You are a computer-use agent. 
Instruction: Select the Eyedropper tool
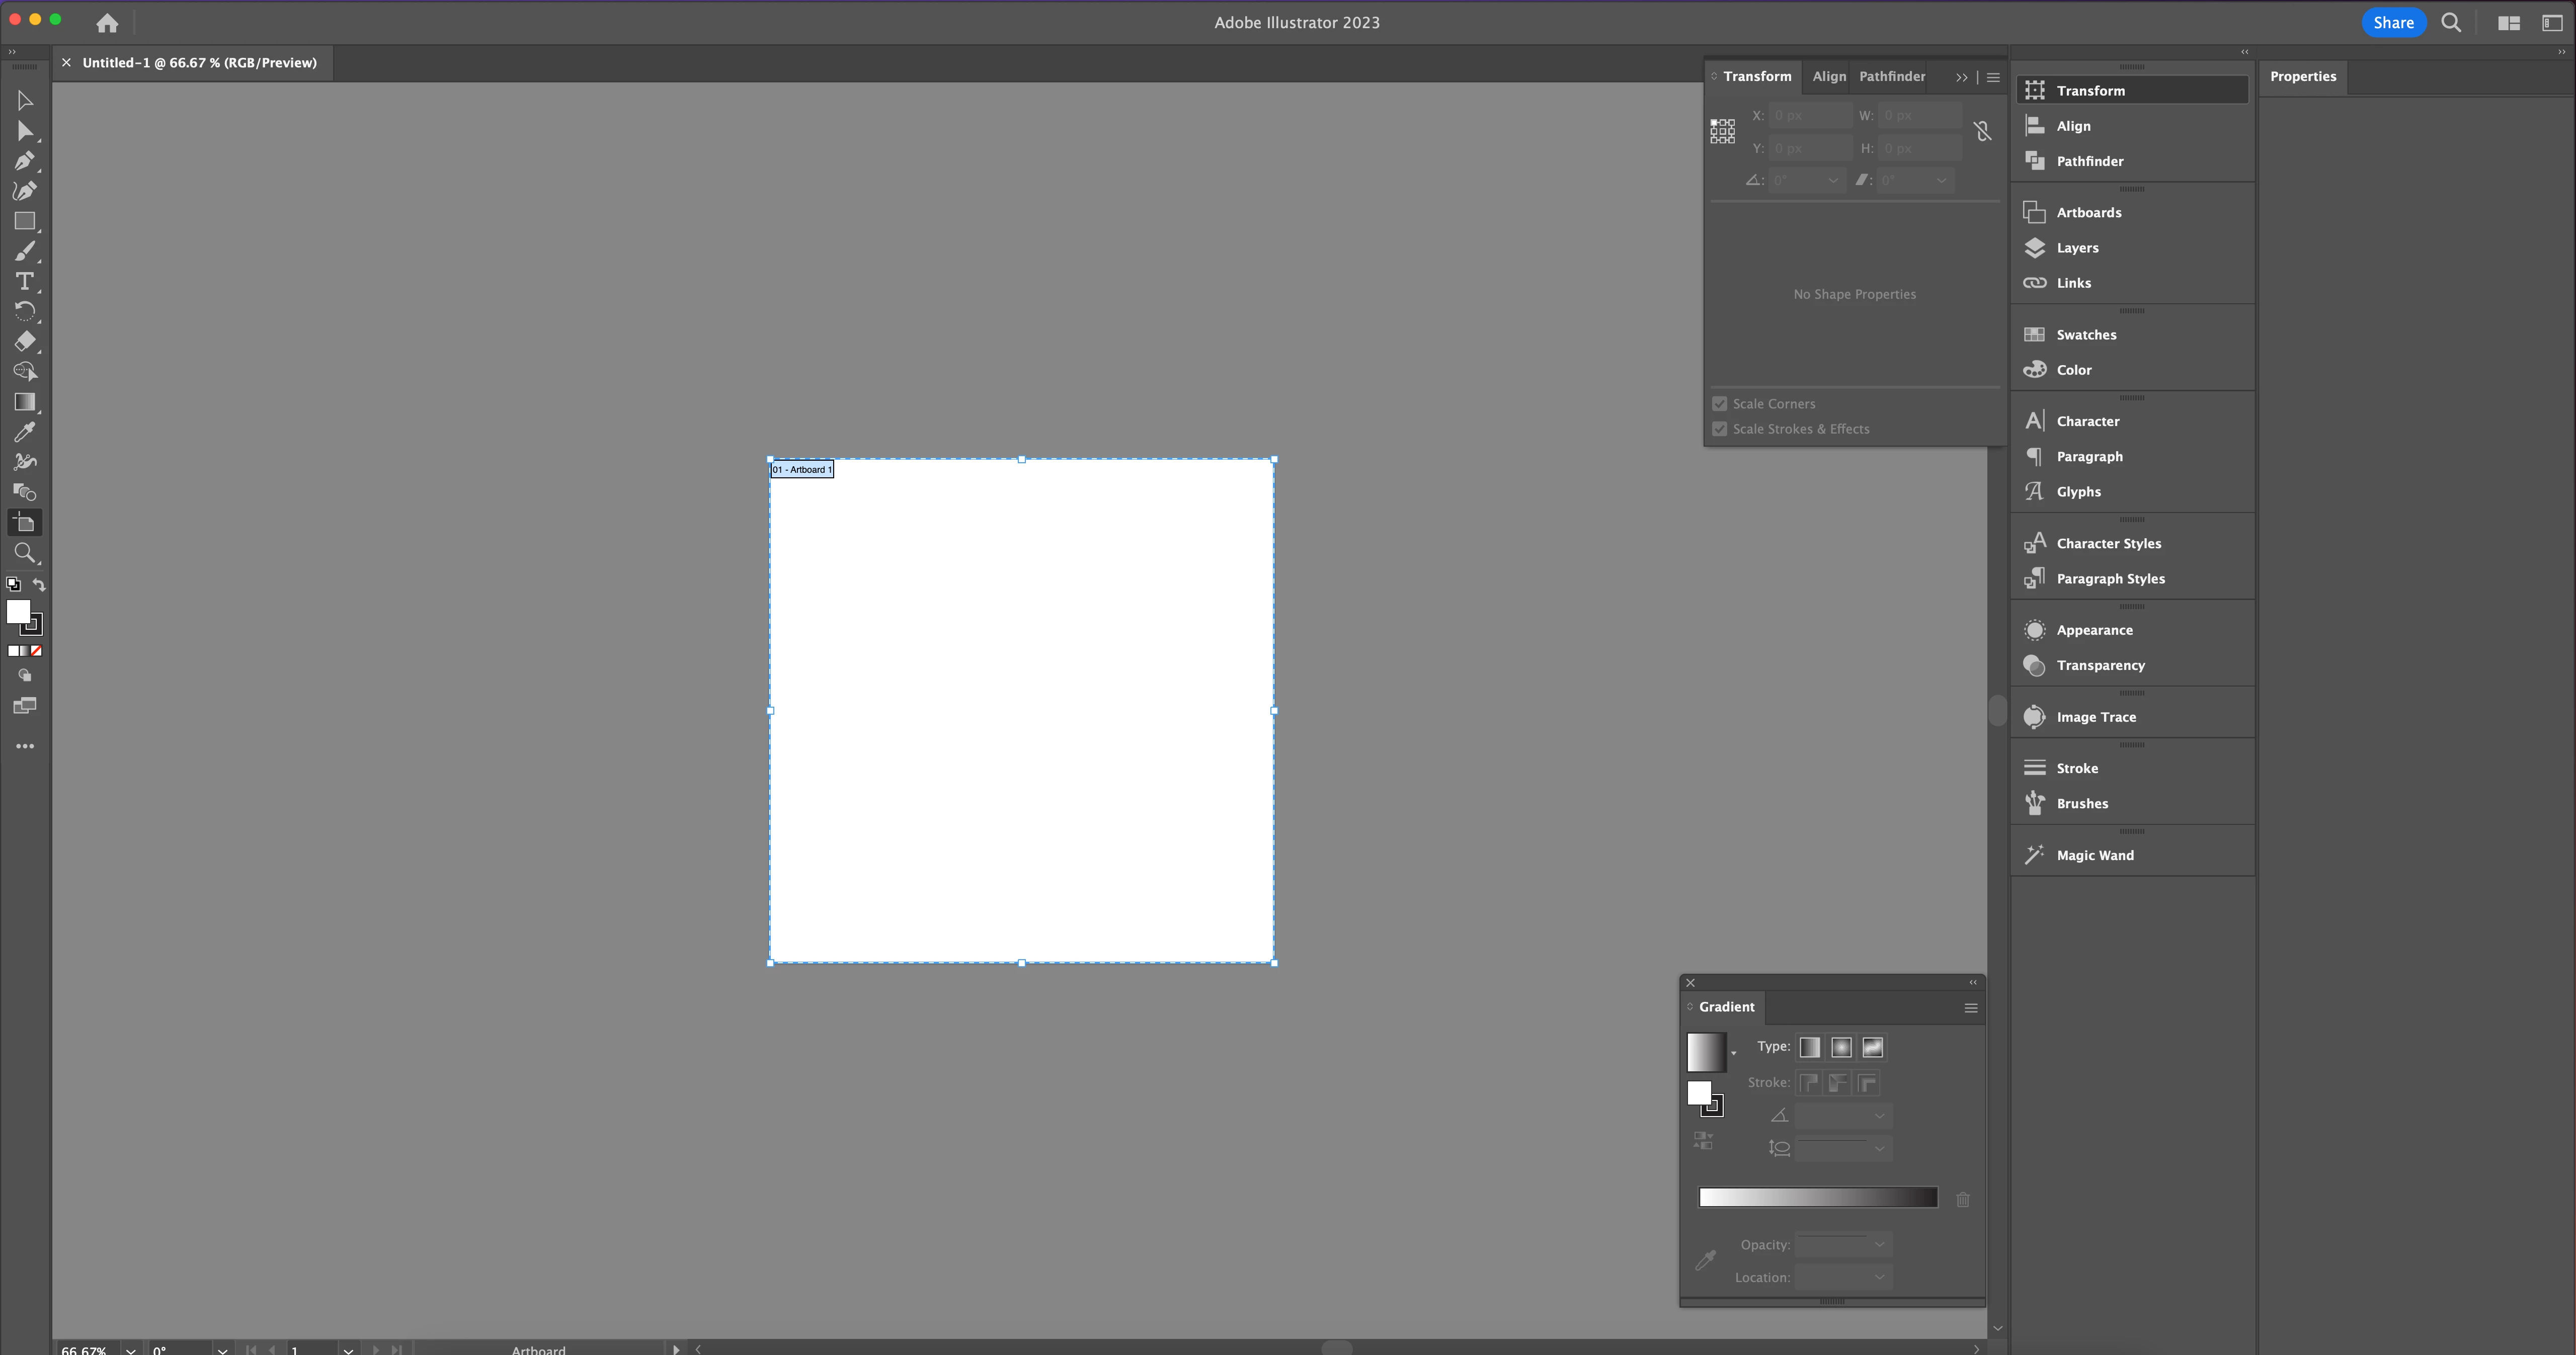click(x=25, y=432)
